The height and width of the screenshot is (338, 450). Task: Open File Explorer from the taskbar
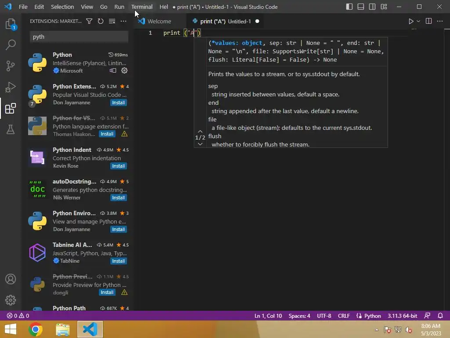62,329
